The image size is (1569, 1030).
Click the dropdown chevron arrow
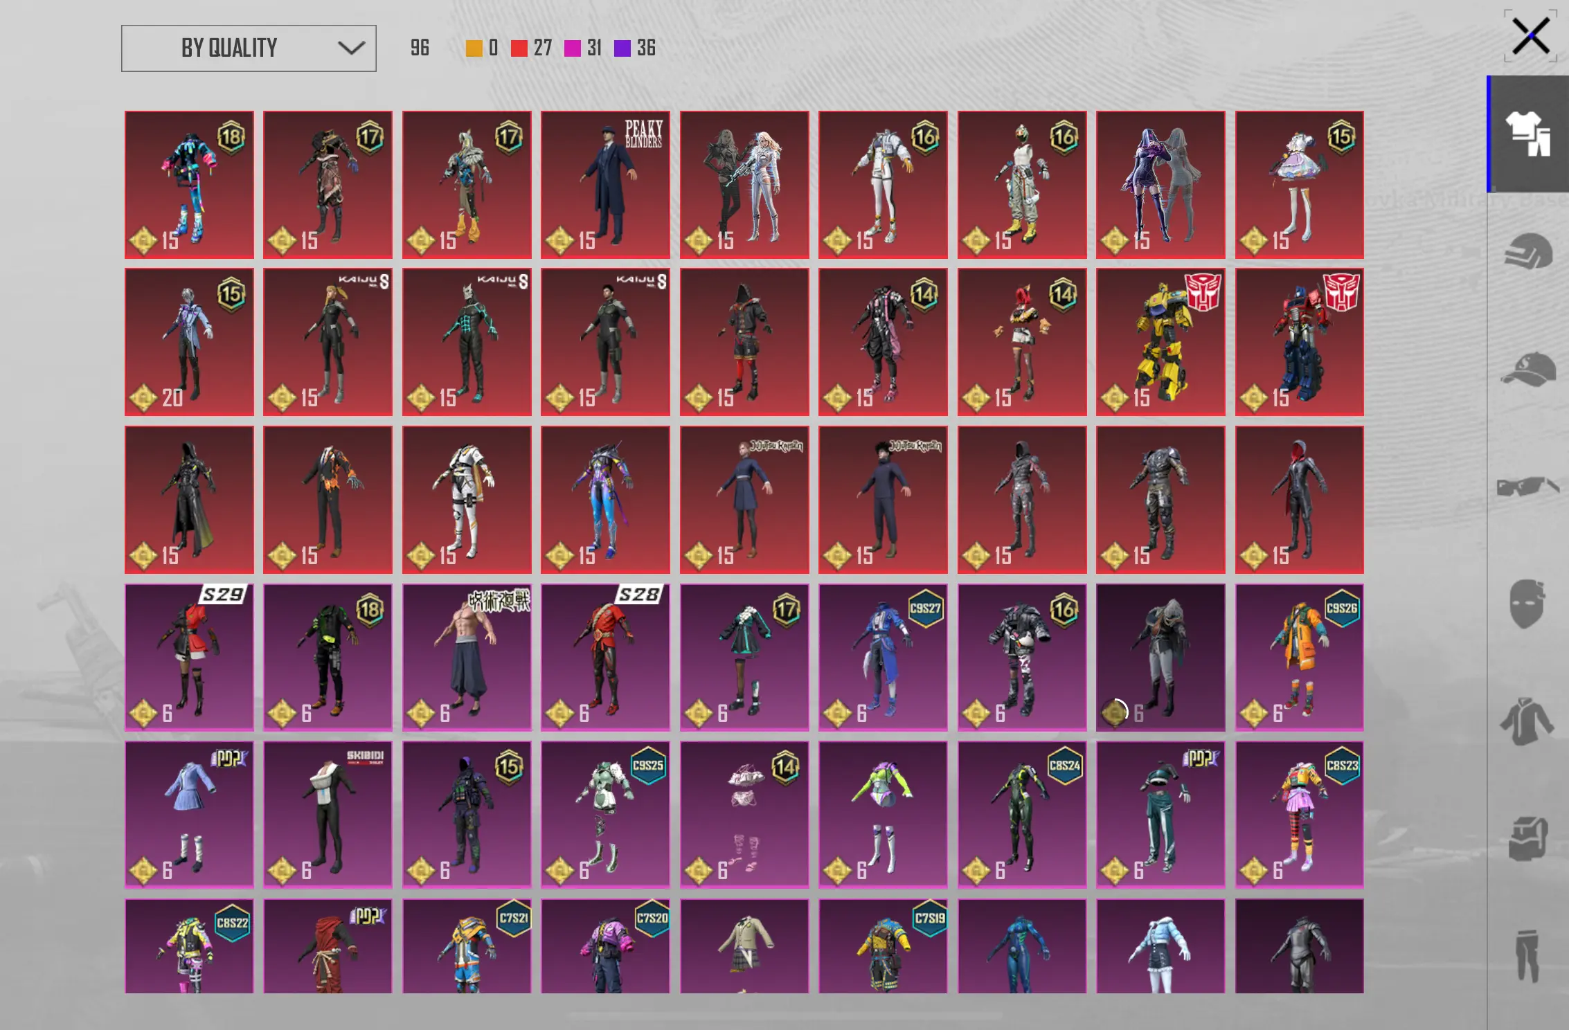(x=351, y=48)
